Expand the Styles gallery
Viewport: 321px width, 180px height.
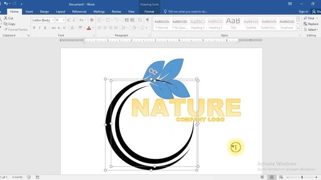click(x=298, y=29)
